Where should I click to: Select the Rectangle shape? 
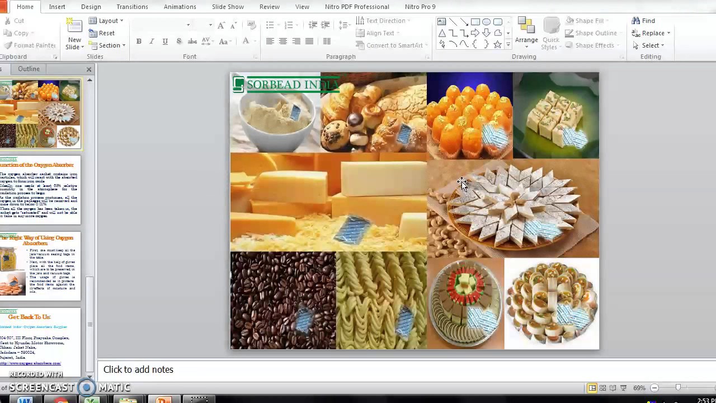pos(475,22)
